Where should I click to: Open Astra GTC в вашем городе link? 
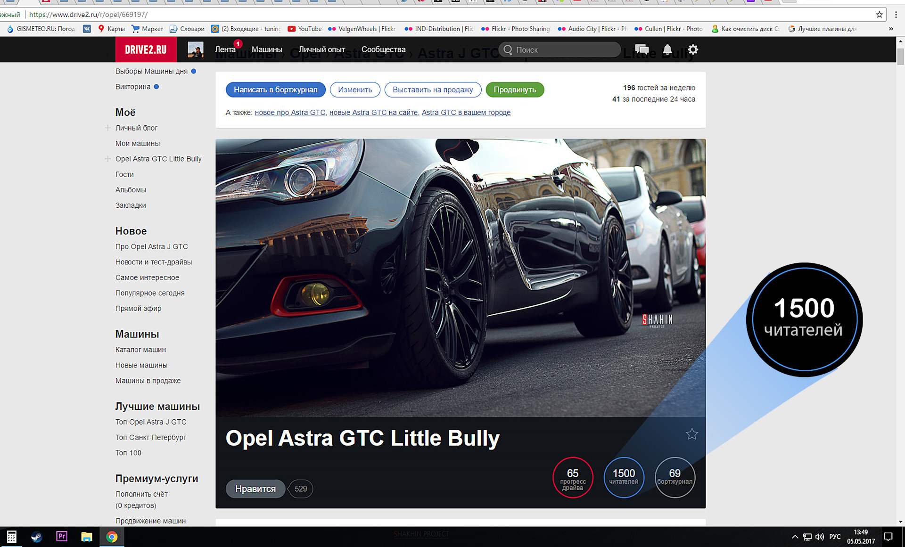pyautogui.click(x=466, y=112)
